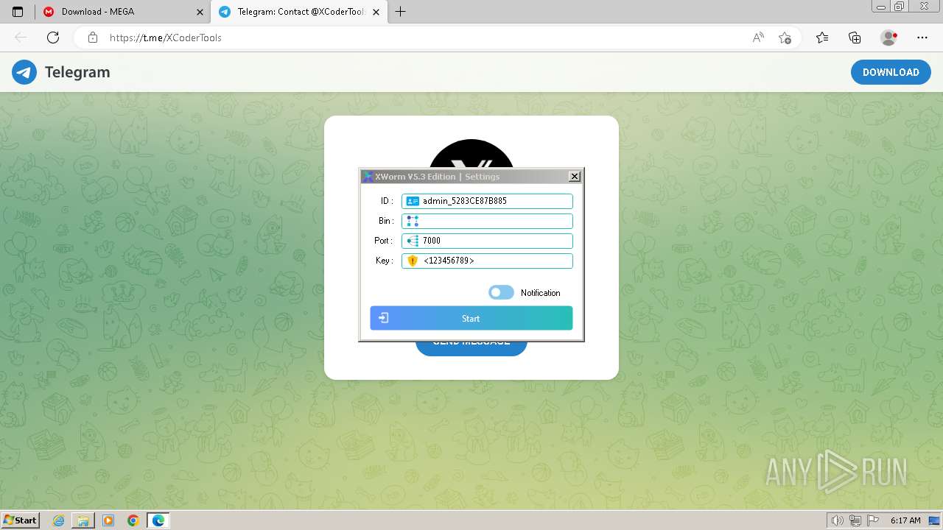Launch Internet Explorer from taskbar
Screen dimensions: 943x530
59,520
